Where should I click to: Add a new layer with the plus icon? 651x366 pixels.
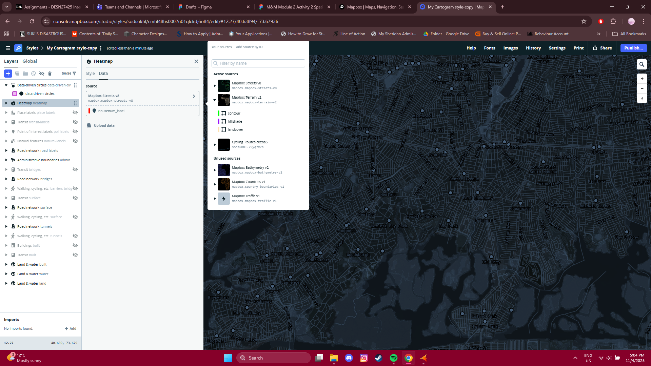pos(8,74)
